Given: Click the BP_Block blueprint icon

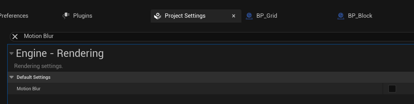Looking at the screenshot, I should tap(341, 16).
